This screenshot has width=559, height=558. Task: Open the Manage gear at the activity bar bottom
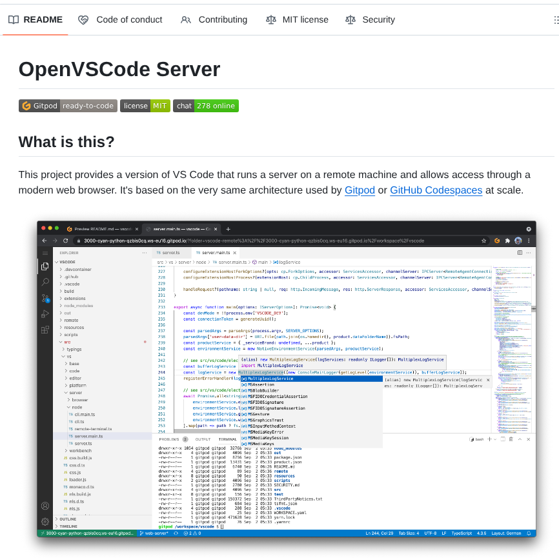tap(45, 521)
